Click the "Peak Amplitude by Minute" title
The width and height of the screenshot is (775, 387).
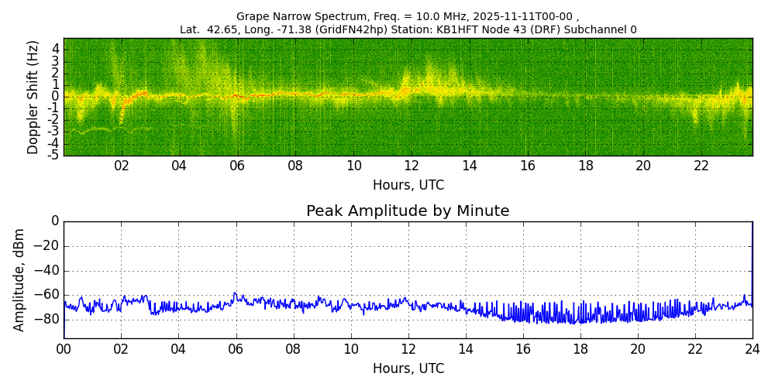click(x=408, y=211)
